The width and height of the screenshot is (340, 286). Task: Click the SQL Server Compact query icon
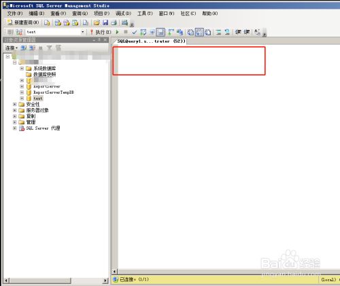86,22
